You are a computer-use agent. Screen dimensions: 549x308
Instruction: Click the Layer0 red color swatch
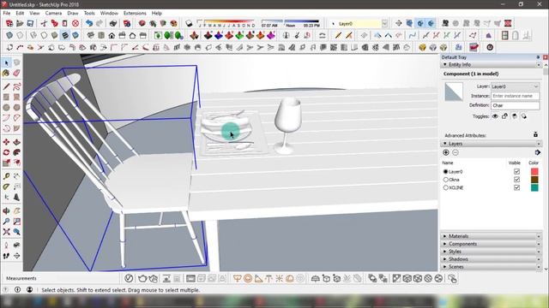coord(534,171)
